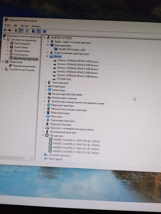Select Керування комп'ютером root tree item

click(x=24, y=36)
